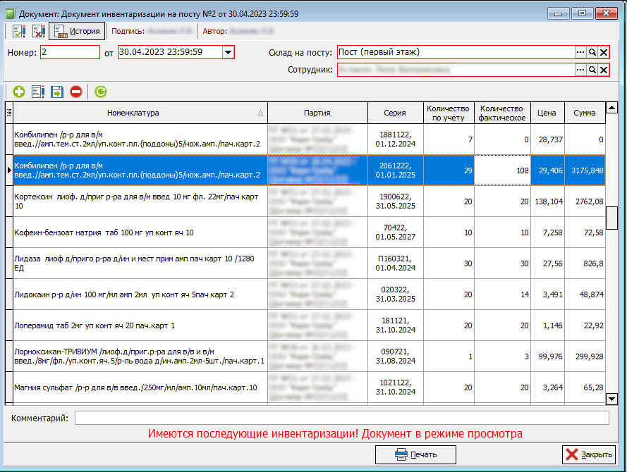Click the blue floppy disk save icon
The width and height of the screenshot is (627, 472).
[57, 92]
